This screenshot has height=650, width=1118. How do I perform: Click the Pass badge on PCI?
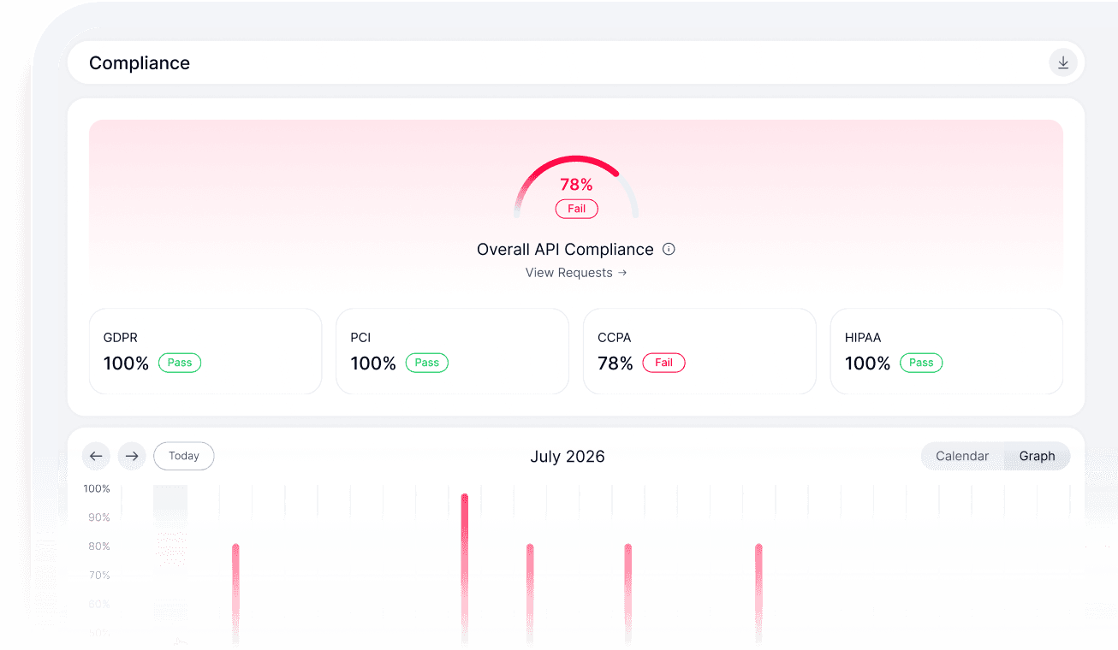coord(427,363)
